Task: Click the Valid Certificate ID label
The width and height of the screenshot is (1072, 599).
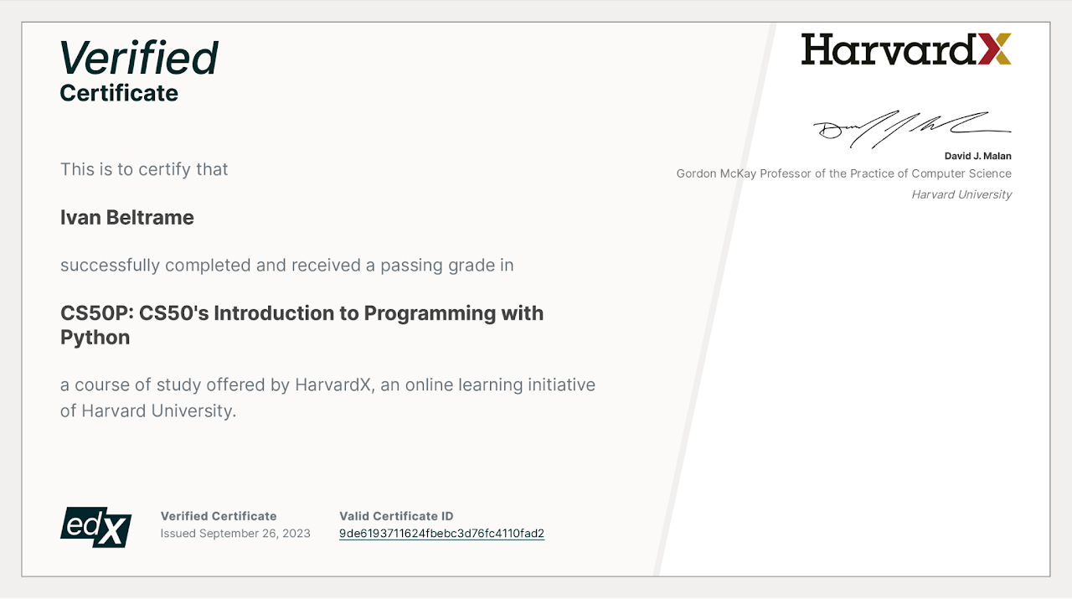Action: pyautogui.click(x=395, y=516)
